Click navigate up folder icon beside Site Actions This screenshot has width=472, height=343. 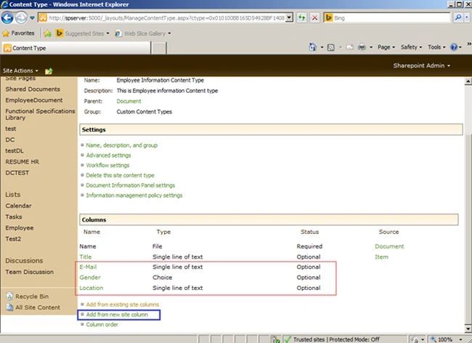(x=49, y=71)
